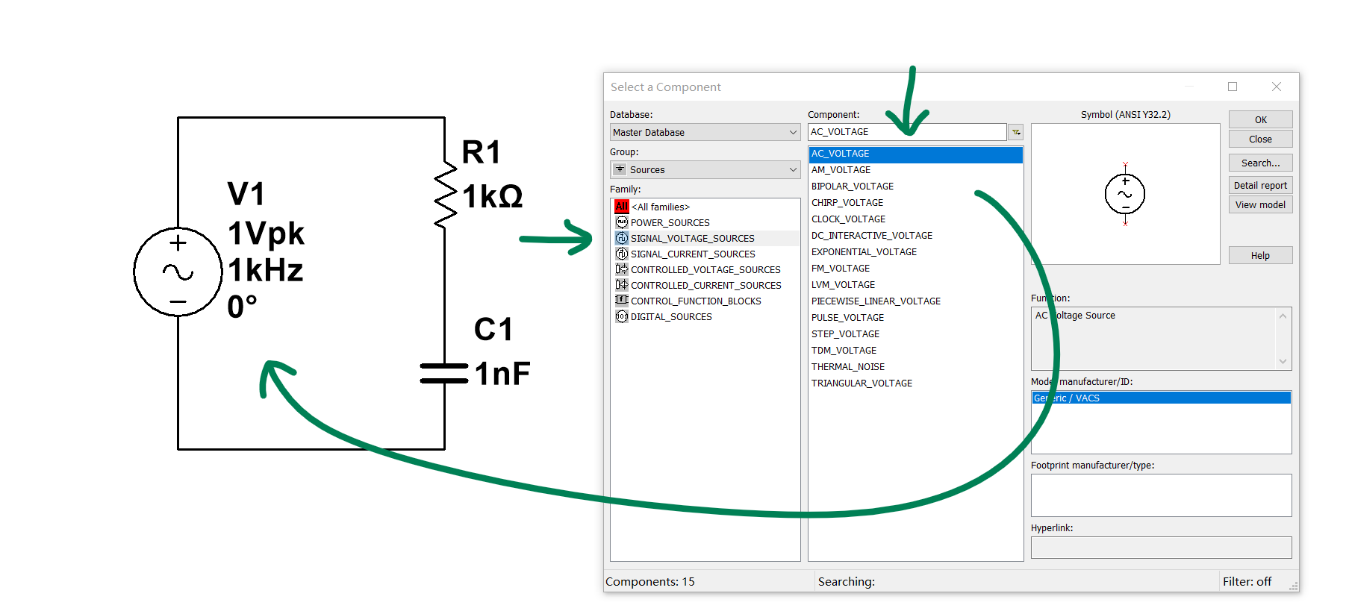The height and width of the screenshot is (614, 1349).
Task: Click the SIGNAL_CURRENT_SOURCES family icon
Action: (621, 254)
